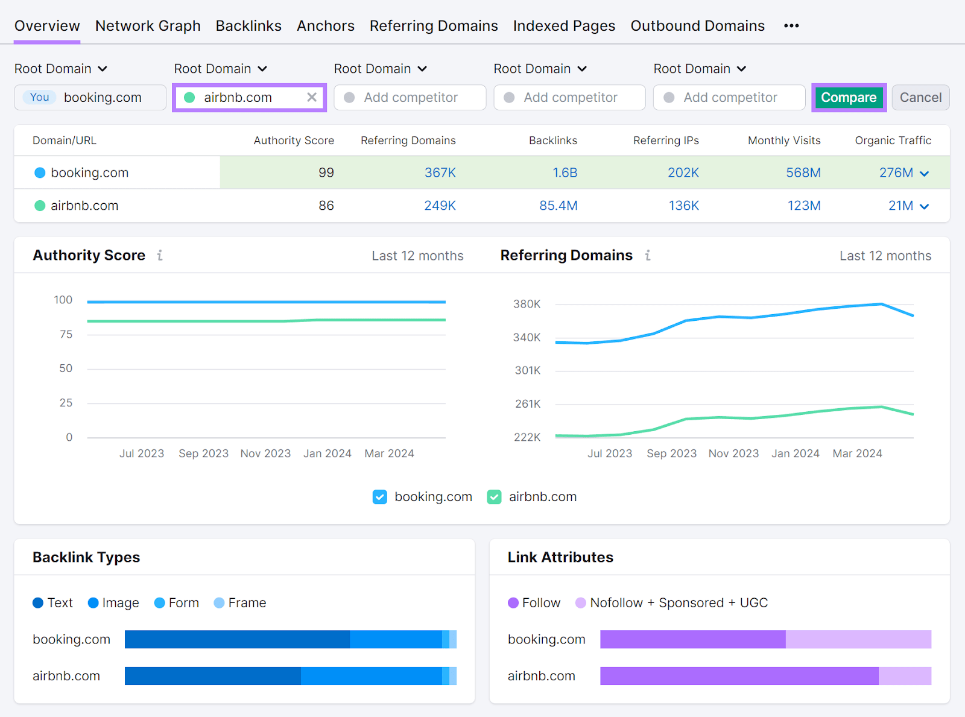Open the Referring Domains info tooltip
Viewport: 965px width, 717px height.
tap(647, 255)
